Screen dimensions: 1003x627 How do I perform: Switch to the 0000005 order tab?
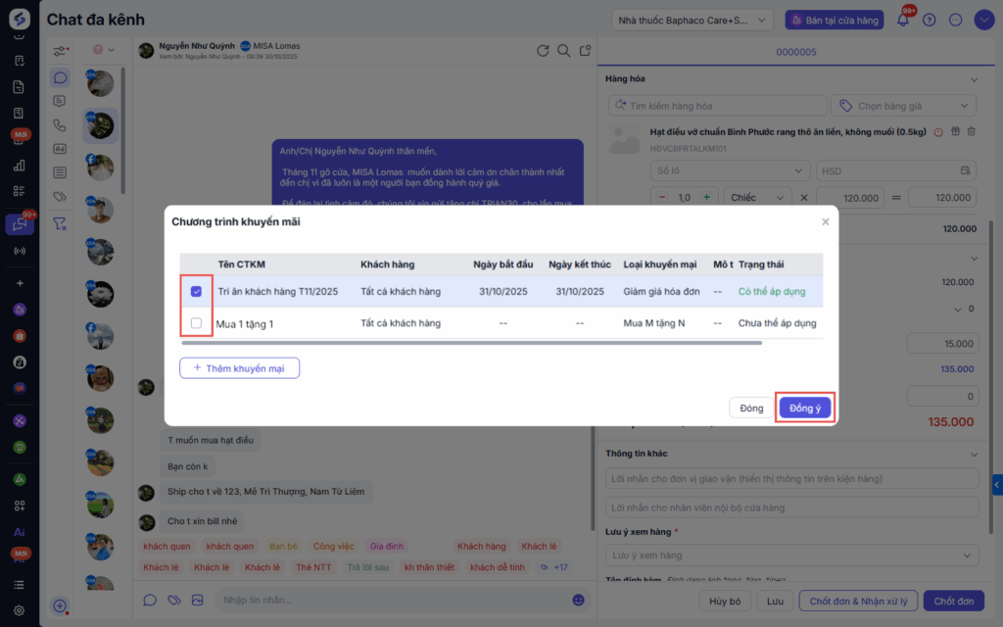coord(795,52)
